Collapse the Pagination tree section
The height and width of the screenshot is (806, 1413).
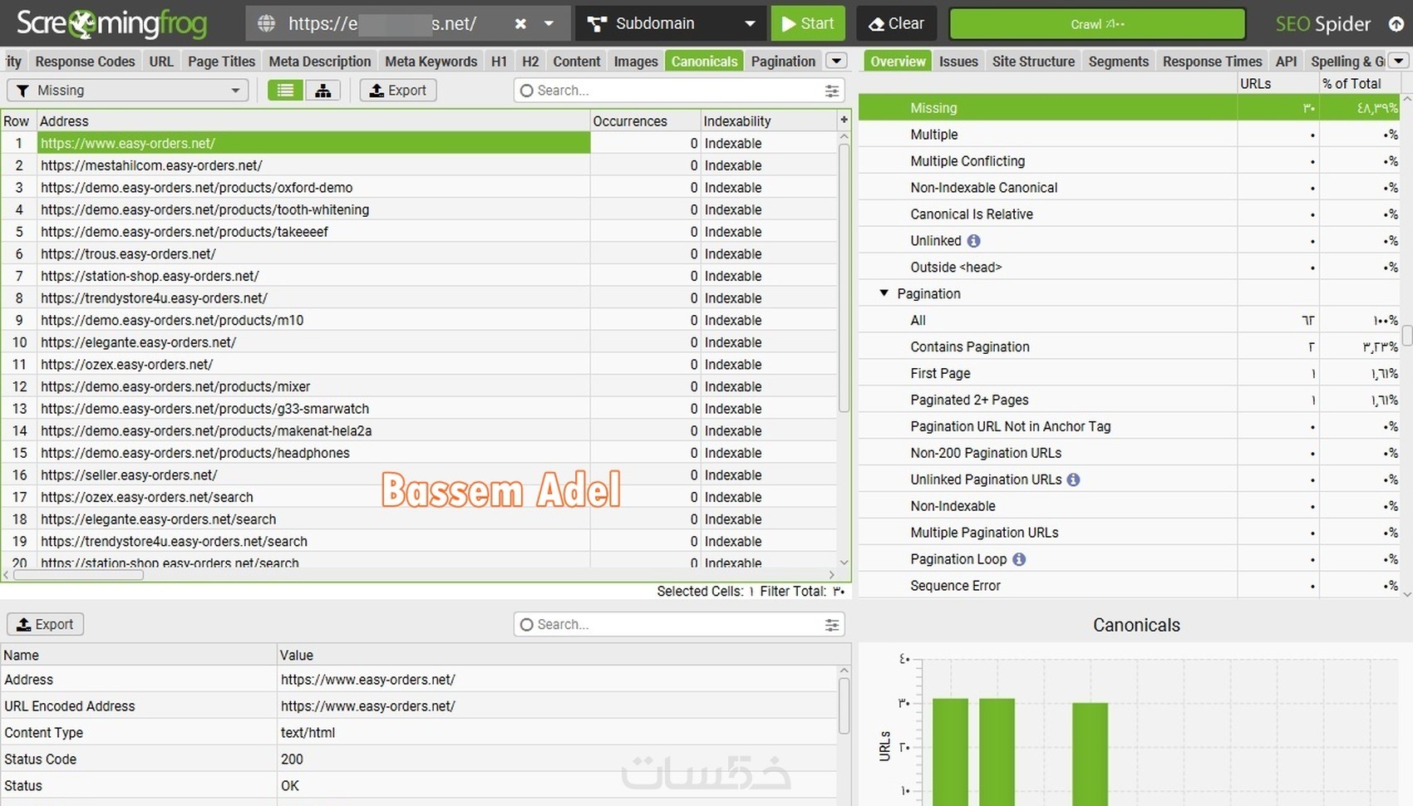(x=884, y=293)
